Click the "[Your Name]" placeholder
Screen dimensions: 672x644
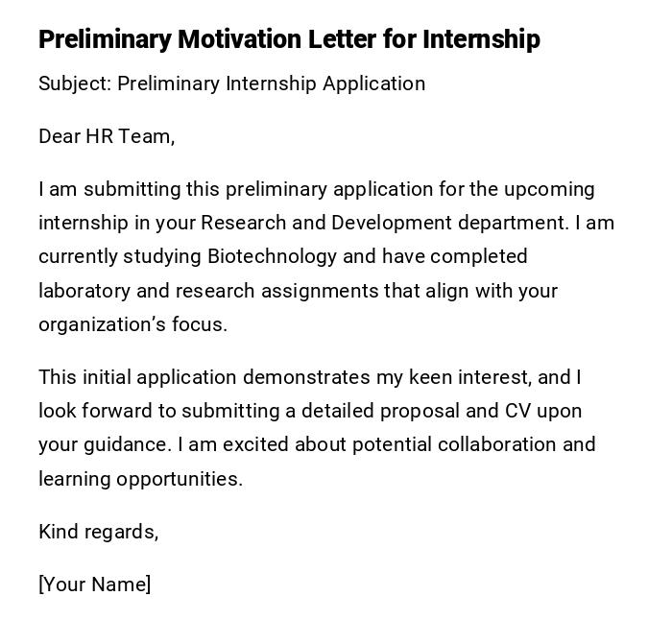pos(94,584)
